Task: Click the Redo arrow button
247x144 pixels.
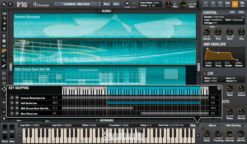Action: click(134, 4)
